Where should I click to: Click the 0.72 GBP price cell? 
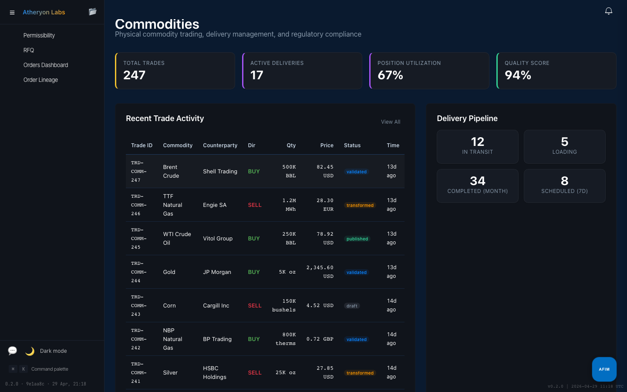(320, 339)
